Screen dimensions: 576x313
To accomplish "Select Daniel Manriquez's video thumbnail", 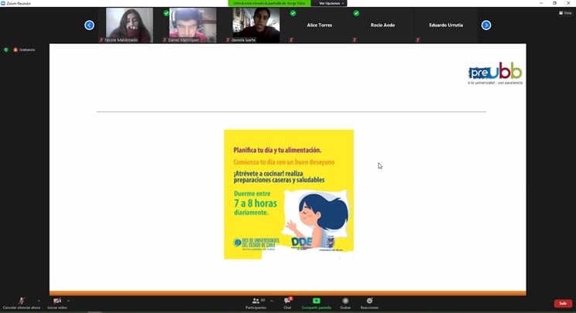I will click(x=193, y=25).
